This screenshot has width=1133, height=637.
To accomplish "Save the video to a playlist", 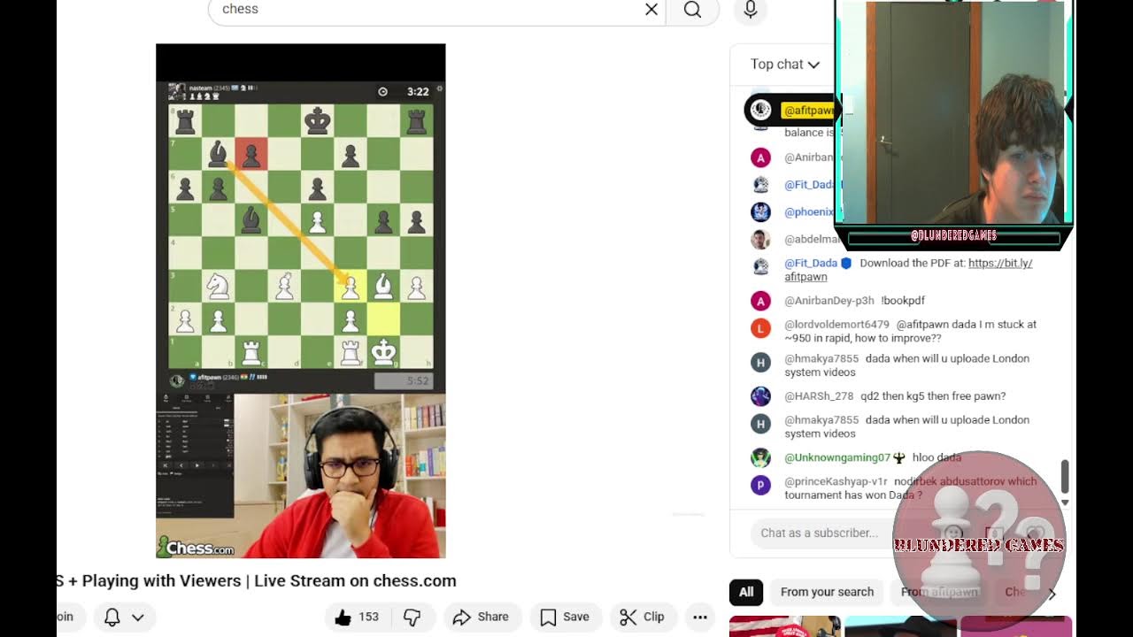I will click(565, 617).
